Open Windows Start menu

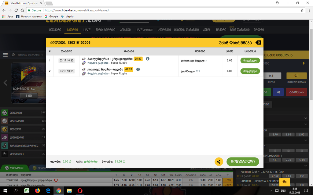[5, 191]
